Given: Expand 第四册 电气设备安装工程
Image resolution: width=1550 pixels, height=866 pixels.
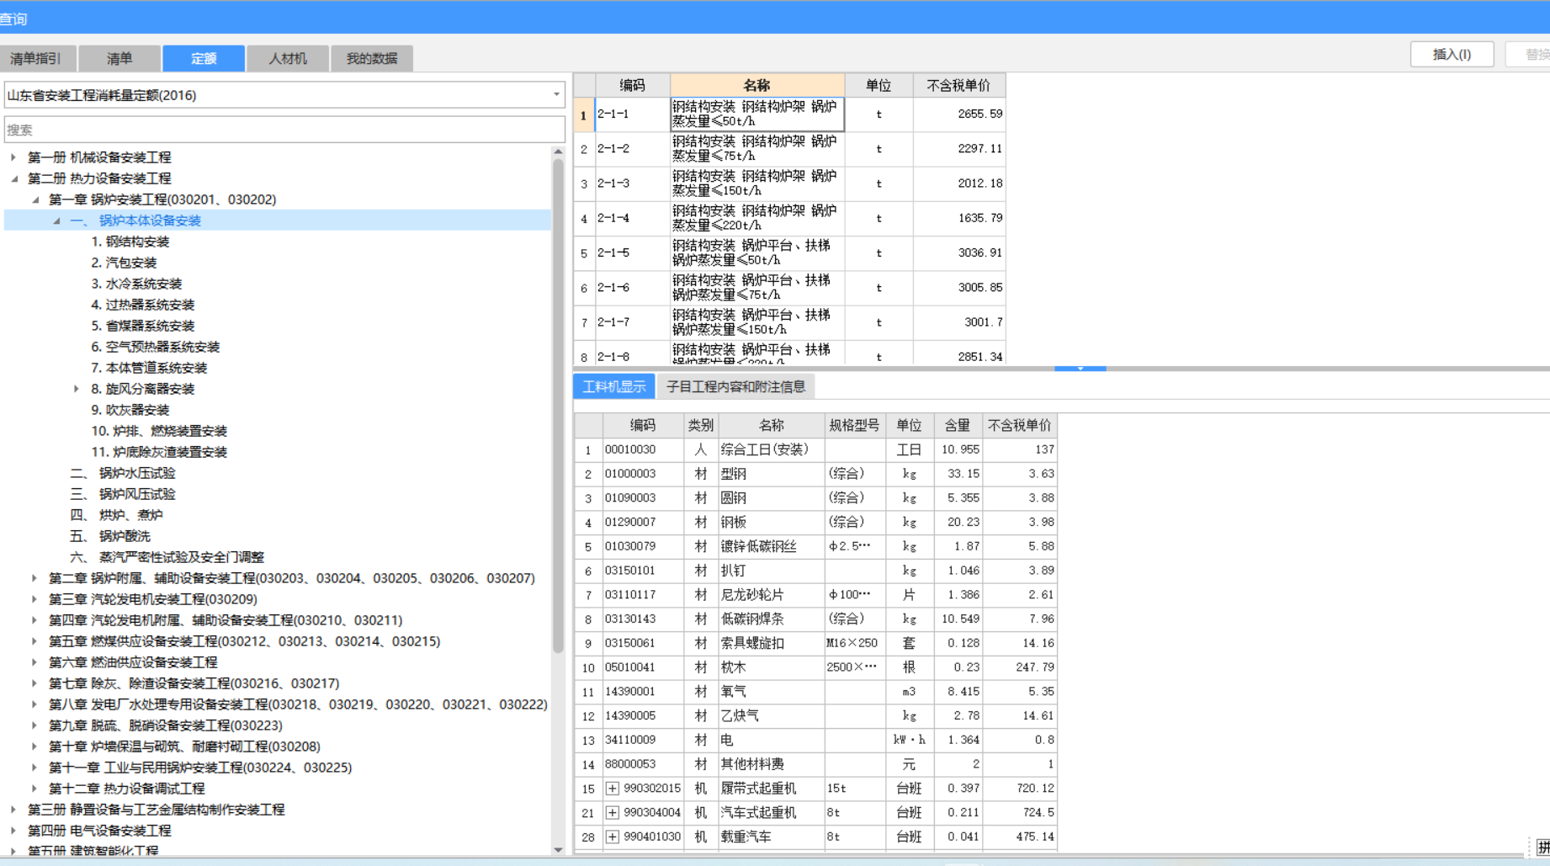Looking at the screenshot, I should click(13, 831).
